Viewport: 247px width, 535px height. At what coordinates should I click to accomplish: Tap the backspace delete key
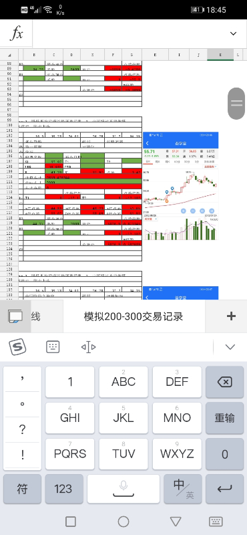point(224,382)
